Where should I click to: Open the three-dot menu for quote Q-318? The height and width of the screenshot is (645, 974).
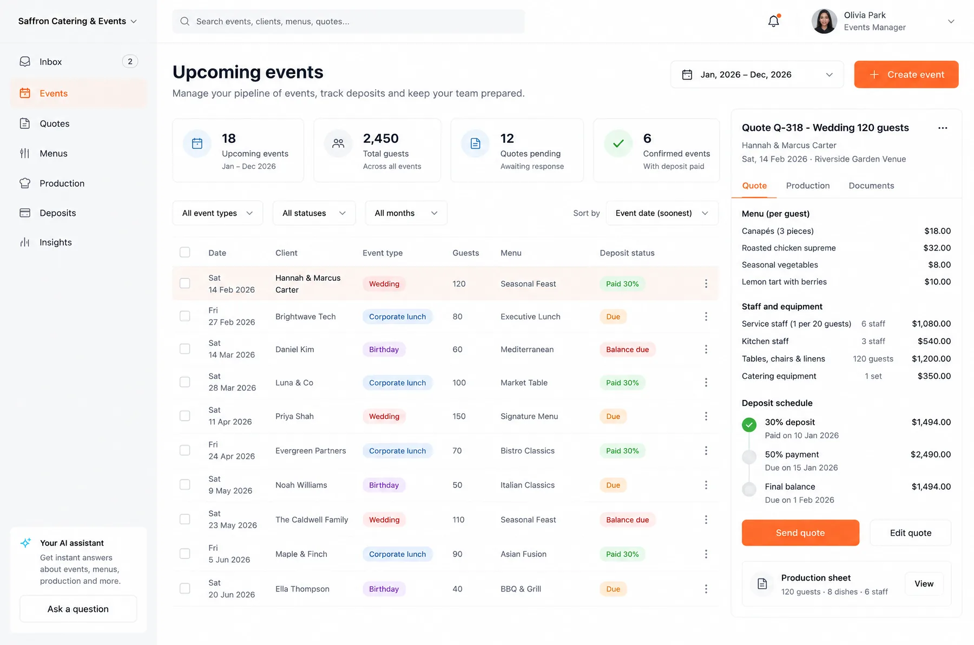tap(943, 128)
